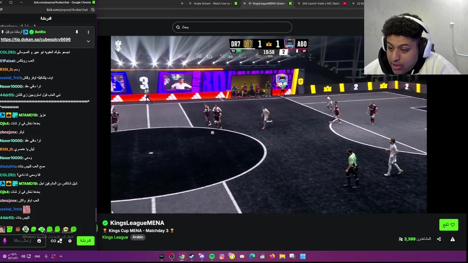Click the Kings League category link
Screen dimensions: 468x263
click(115, 237)
